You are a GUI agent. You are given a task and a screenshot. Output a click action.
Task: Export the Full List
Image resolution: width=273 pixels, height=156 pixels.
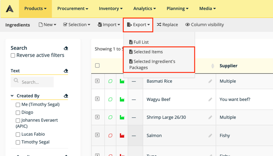[139, 42]
